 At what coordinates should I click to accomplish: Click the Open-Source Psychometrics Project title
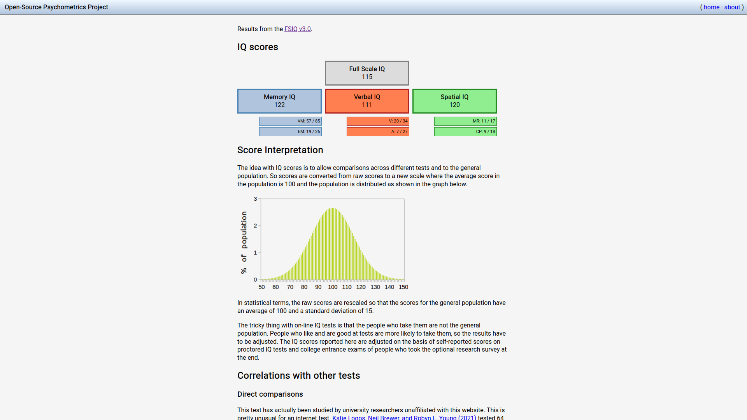[56, 7]
